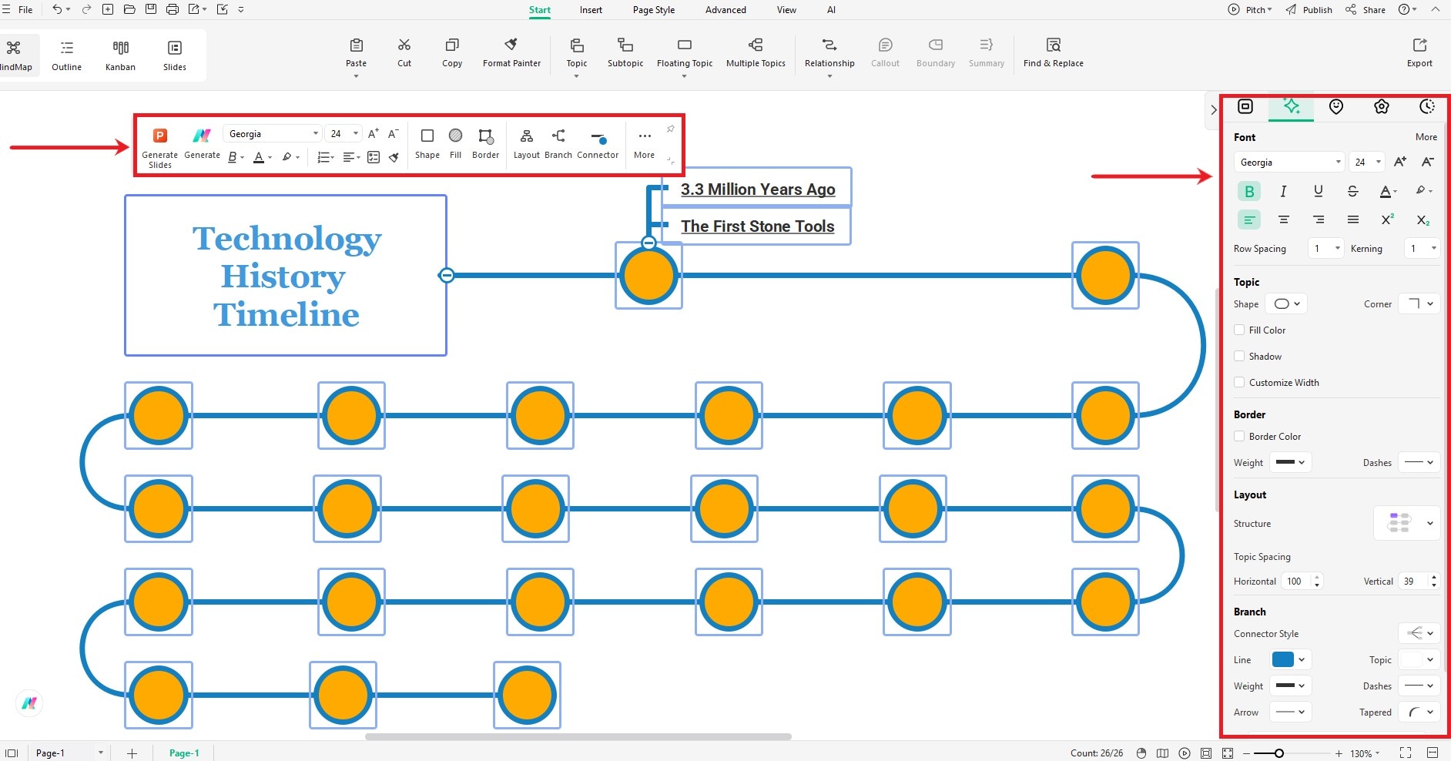The height and width of the screenshot is (761, 1451).
Task: Open the Kerning dropdown
Action: pyautogui.click(x=1422, y=248)
